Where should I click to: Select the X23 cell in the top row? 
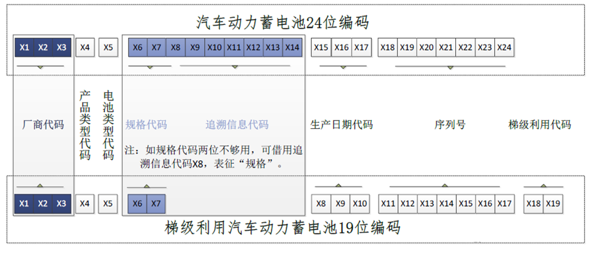[x=484, y=47]
